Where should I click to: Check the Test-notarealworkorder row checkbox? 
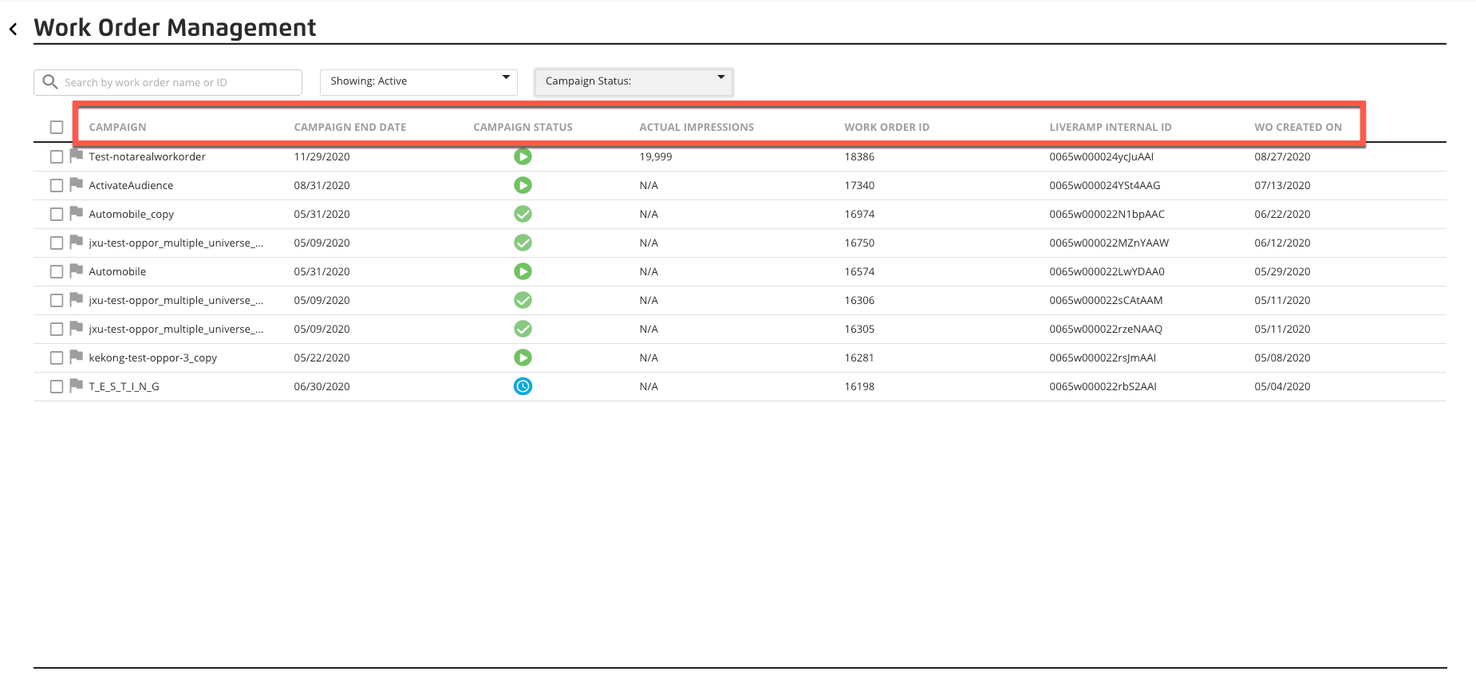click(57, 157)
